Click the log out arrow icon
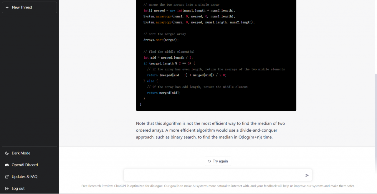The image size is (377, 194). click(7, 188)
